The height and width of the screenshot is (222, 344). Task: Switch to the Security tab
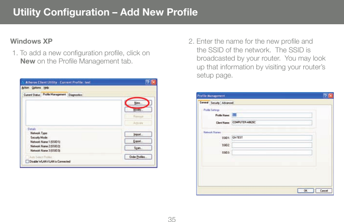pyautogui.click(x=215, y=103)
